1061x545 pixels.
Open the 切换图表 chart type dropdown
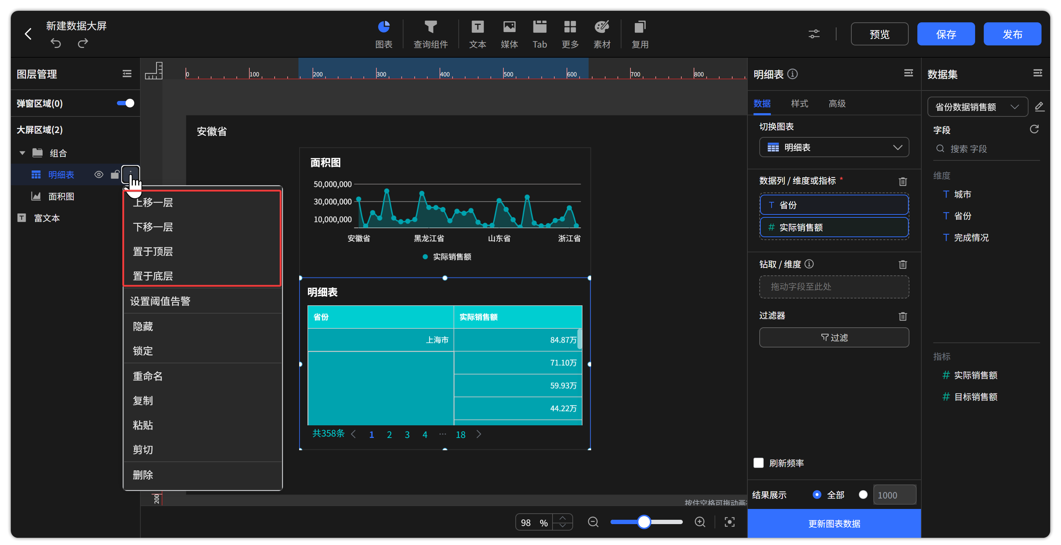[834, 147]
